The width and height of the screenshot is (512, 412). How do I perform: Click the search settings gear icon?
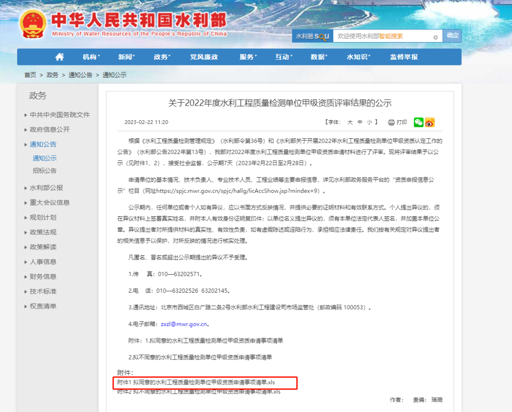(435, 37)
